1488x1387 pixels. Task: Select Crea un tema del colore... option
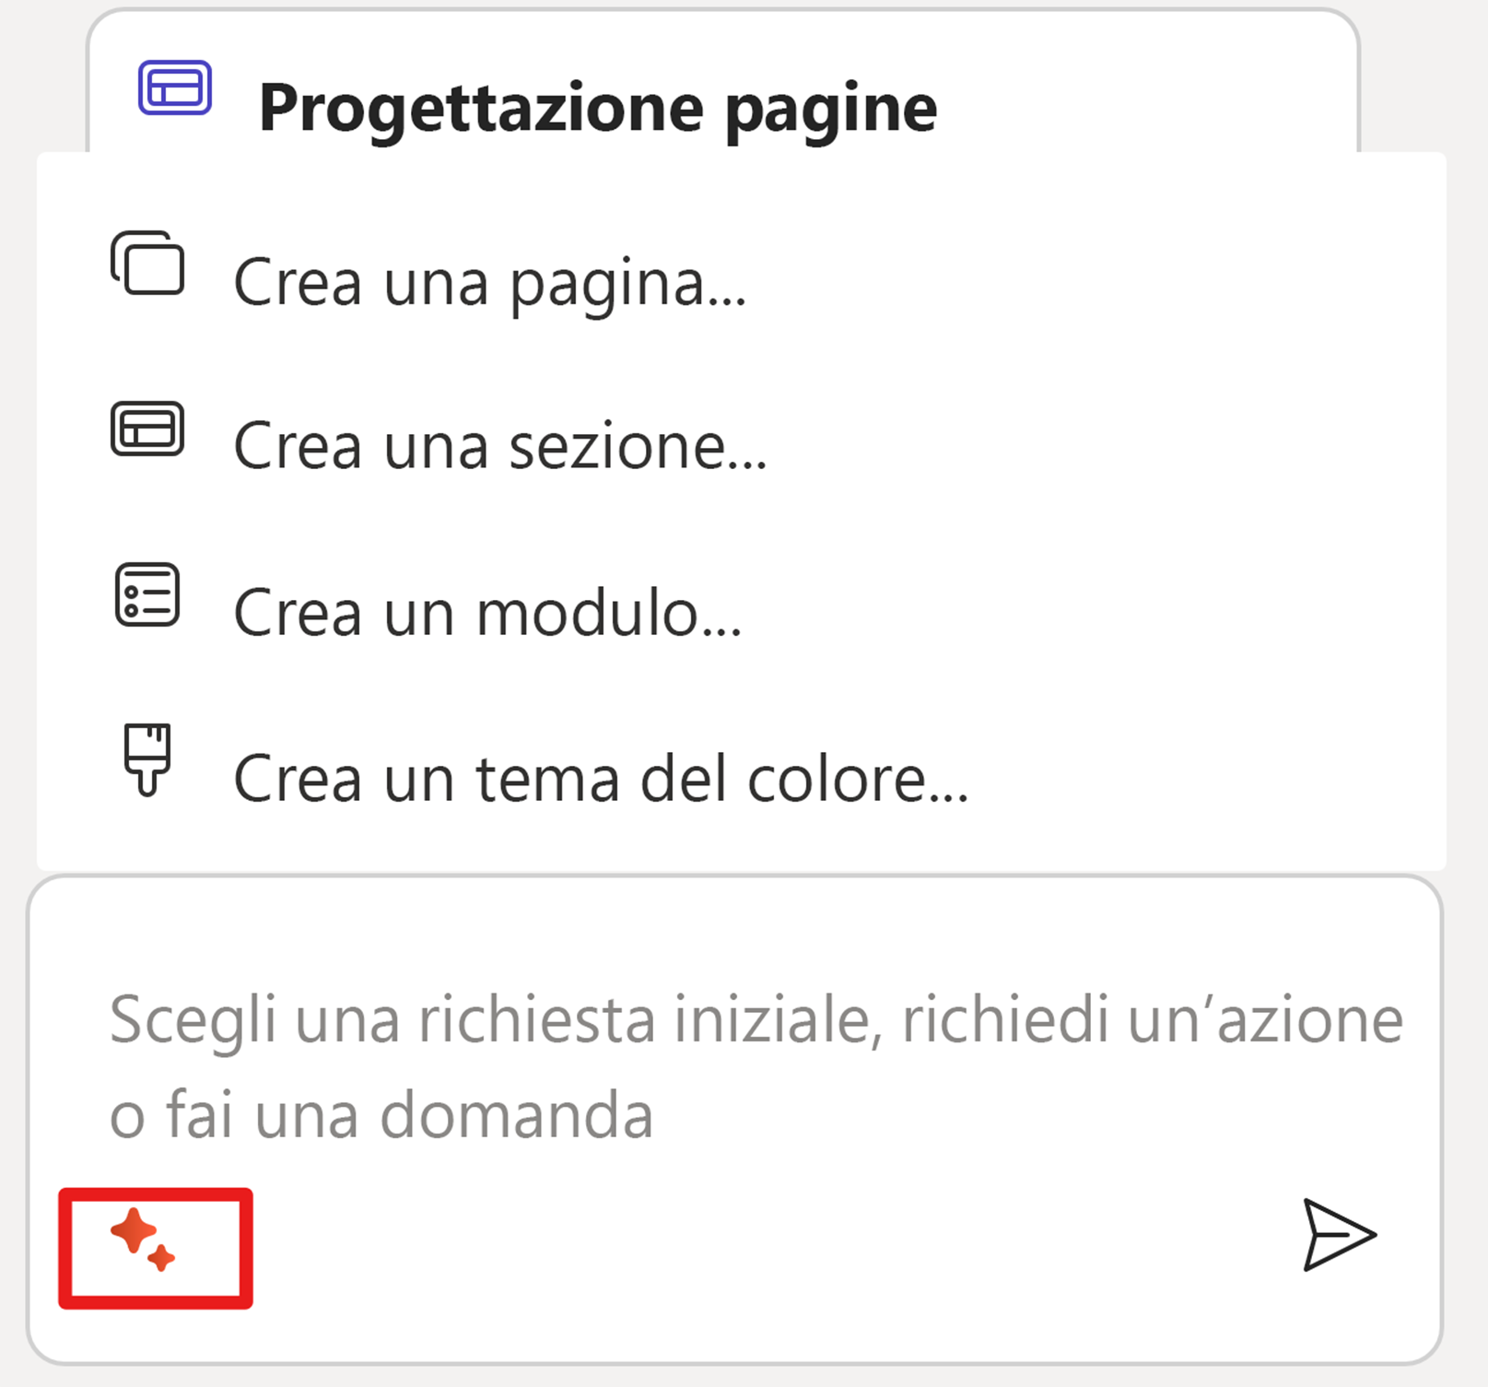click(741, 779)
